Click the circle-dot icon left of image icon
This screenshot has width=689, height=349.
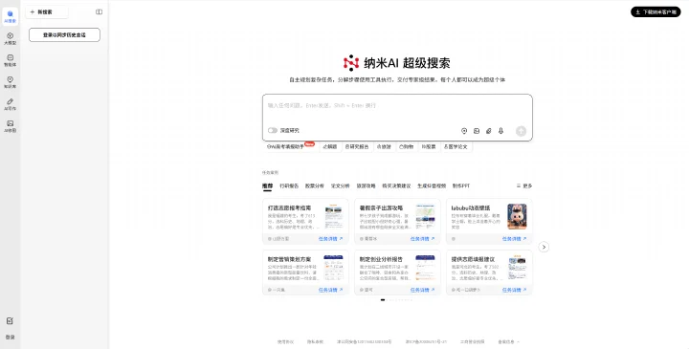pyautogui.click(x=464, y=131)
